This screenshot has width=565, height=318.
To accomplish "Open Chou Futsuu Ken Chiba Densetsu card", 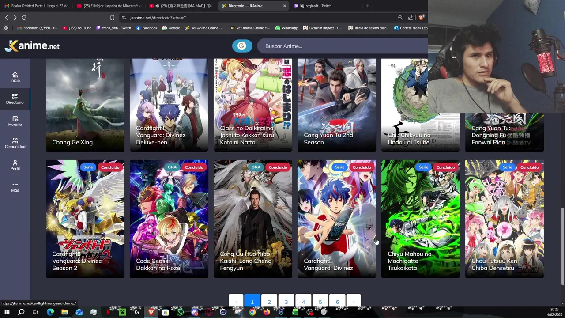I will [x=505, y=219].
